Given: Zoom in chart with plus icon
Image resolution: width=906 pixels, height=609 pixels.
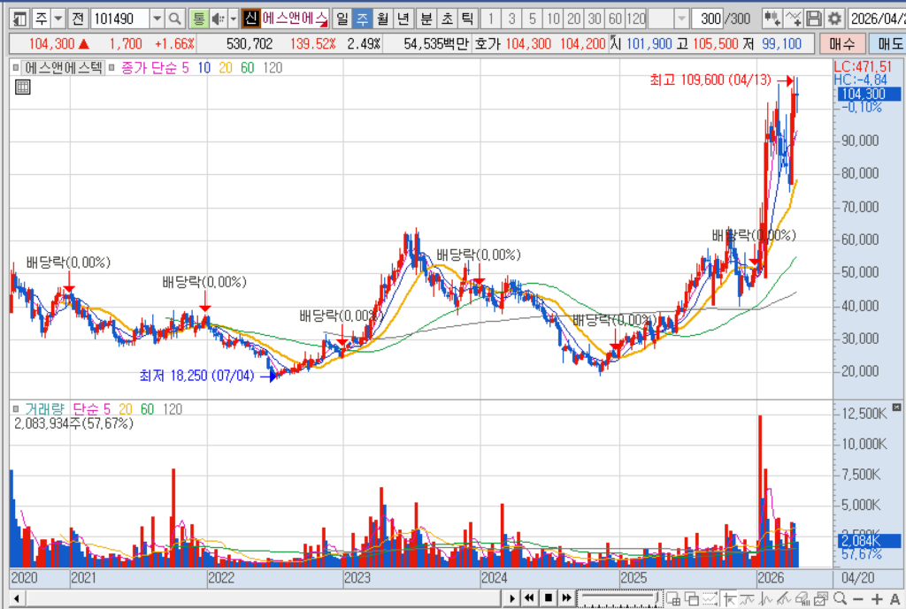Looking at the screenshot, I should (x=877, y=599).
